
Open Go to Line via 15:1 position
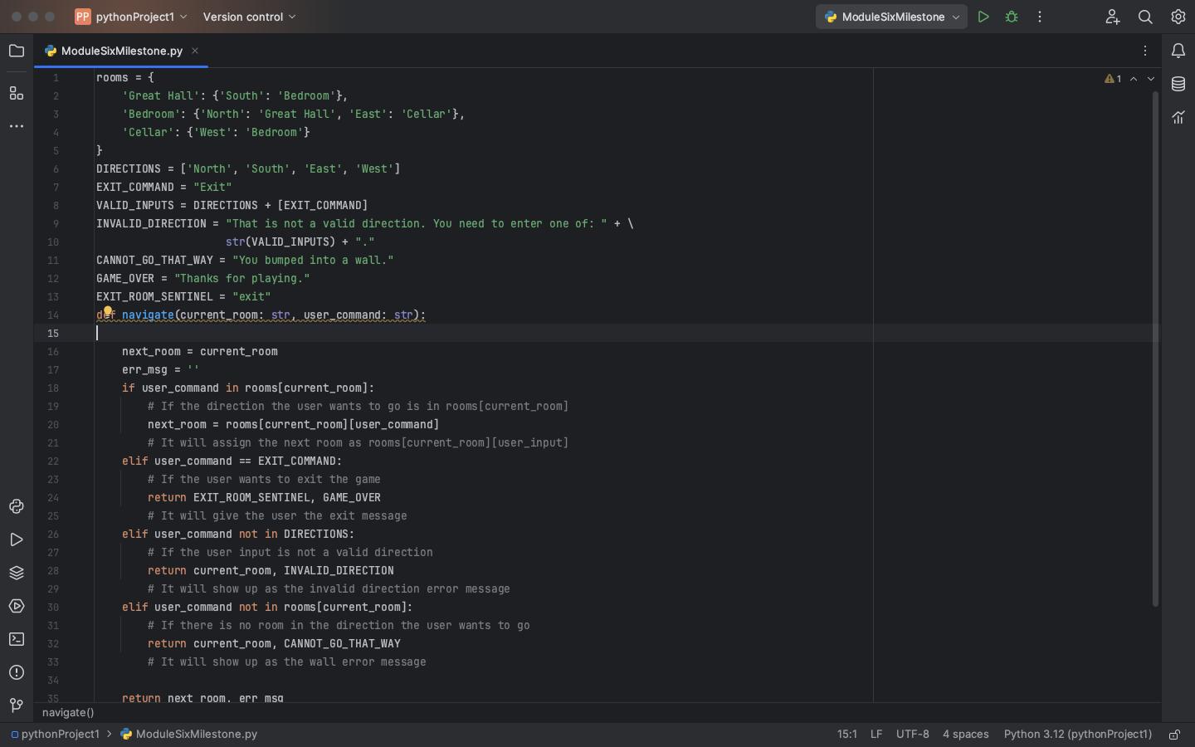coord(847,735)
